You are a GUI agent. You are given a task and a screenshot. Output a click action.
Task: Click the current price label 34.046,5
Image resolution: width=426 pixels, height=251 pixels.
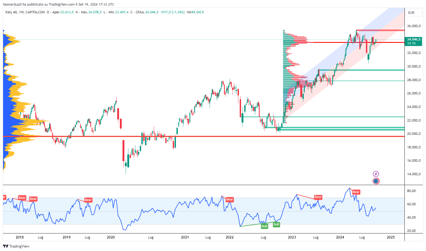414,39
